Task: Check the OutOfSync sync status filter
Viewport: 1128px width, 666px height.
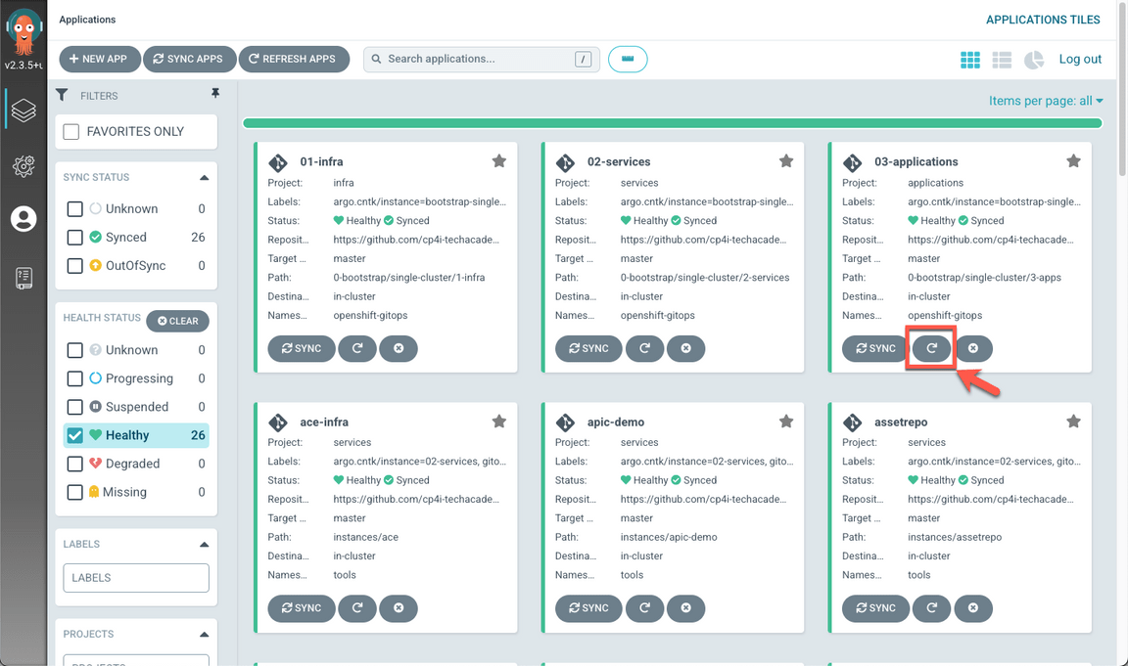Action: [x=75, y=266]
